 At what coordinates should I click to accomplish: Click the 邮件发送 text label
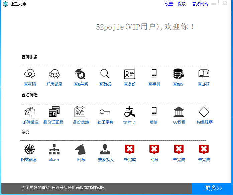[30, 122]
